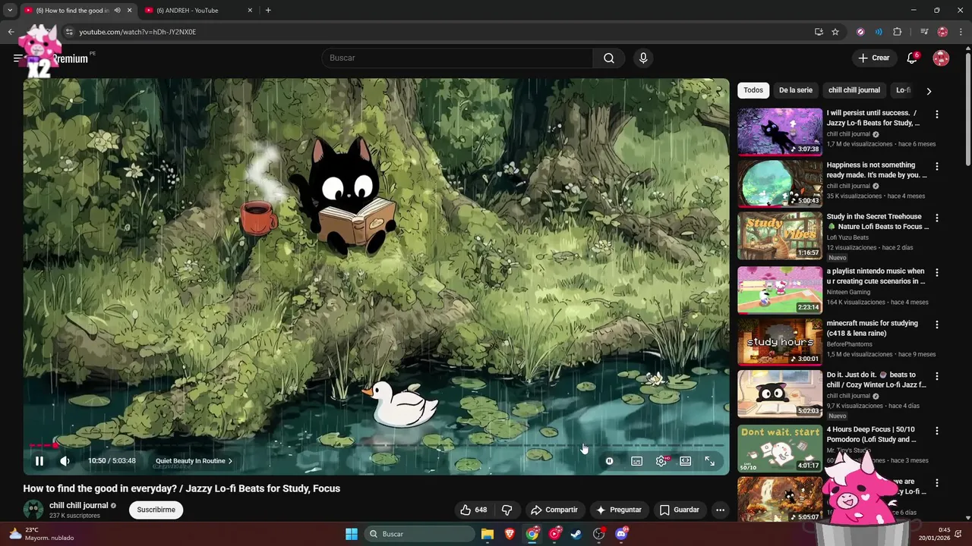Open options for 'a playlist nintendo music' video

click(936, 272)
